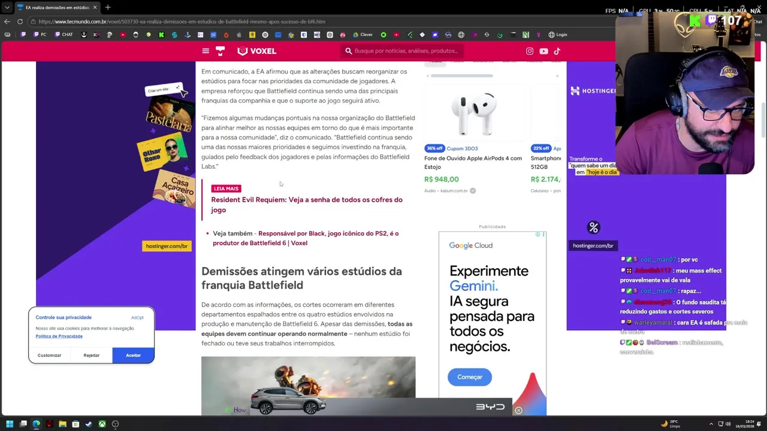Open Microsoft Edge from taskbar
This screenshot has width=767, height=431.
pyautogui.click(x=36, y=424)
